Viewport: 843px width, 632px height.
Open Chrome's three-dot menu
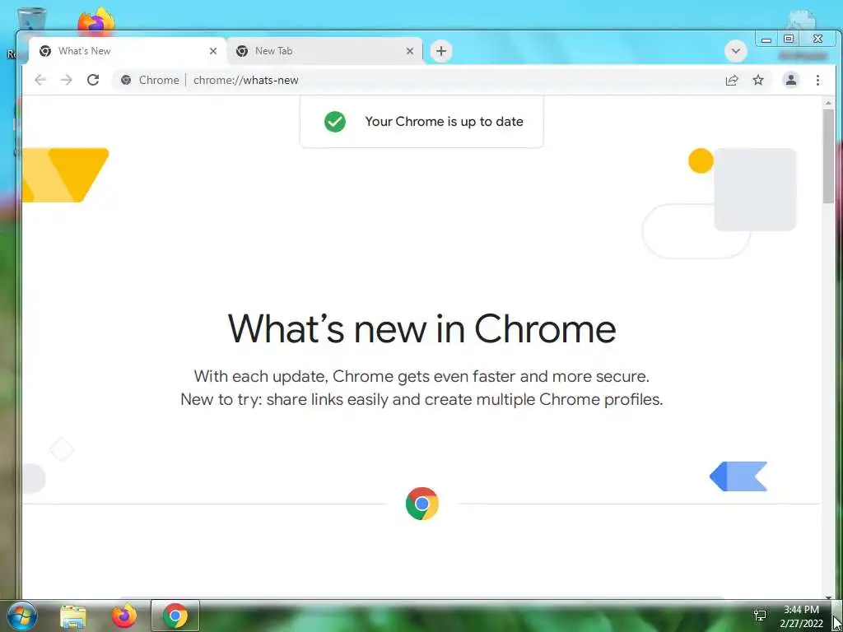pos(817,80)
